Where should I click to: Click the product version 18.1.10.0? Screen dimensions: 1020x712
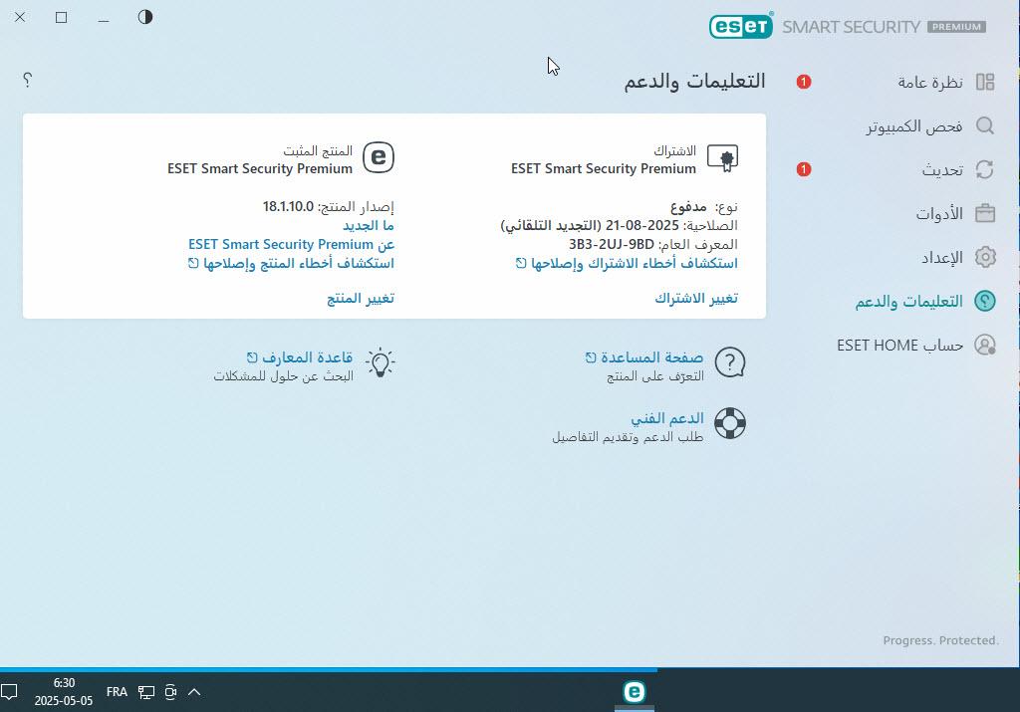[288, 207]
